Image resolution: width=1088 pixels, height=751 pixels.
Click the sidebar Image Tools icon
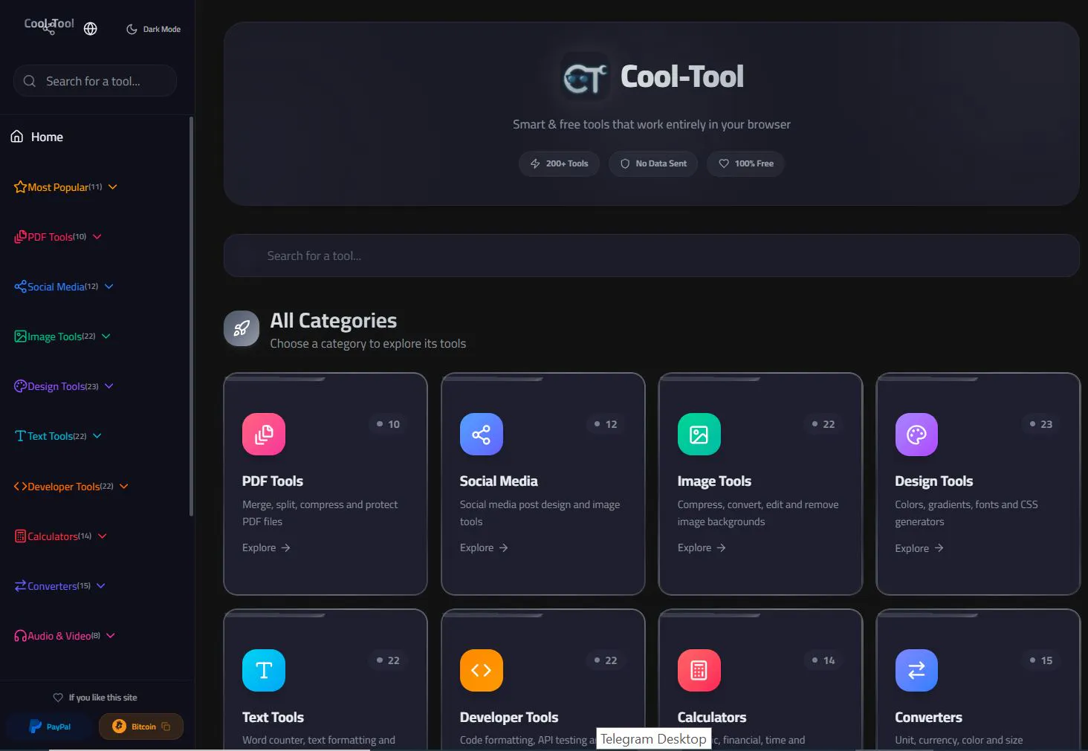point(20,337)
